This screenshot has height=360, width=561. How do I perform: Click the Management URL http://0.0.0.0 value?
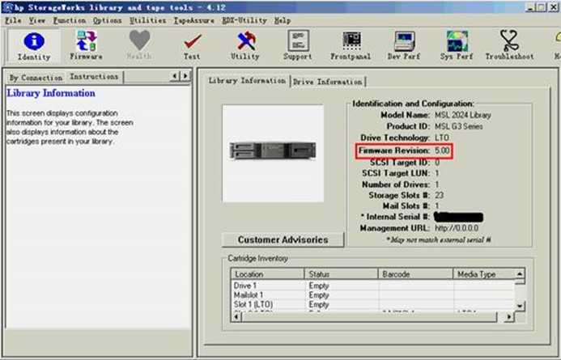[457, 228]
